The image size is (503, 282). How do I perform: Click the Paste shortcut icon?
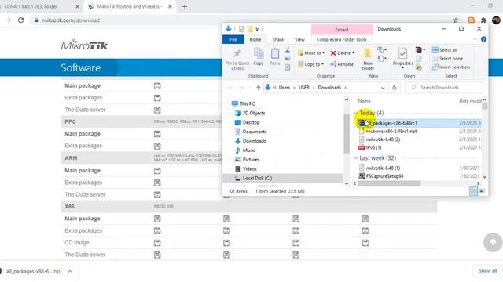[x=288, y=67]
